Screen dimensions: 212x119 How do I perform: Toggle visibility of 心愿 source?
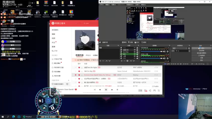(x=135, y=56)
